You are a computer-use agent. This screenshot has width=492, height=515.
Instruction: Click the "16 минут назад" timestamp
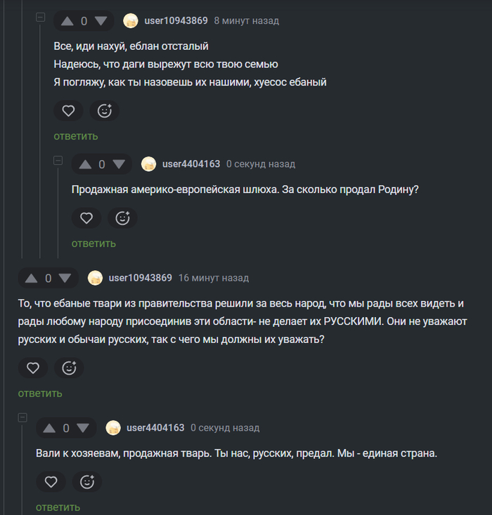pyautogui.click(x=214, y=278)
